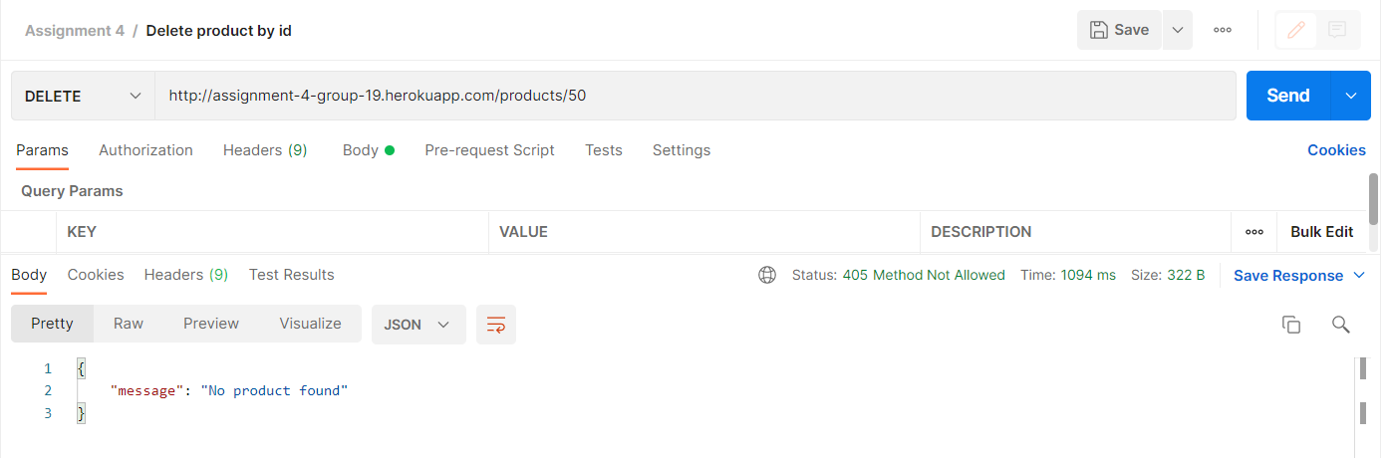Open the Test Results tab
The height and width of the screenshot is (458, 1391).
292,275
